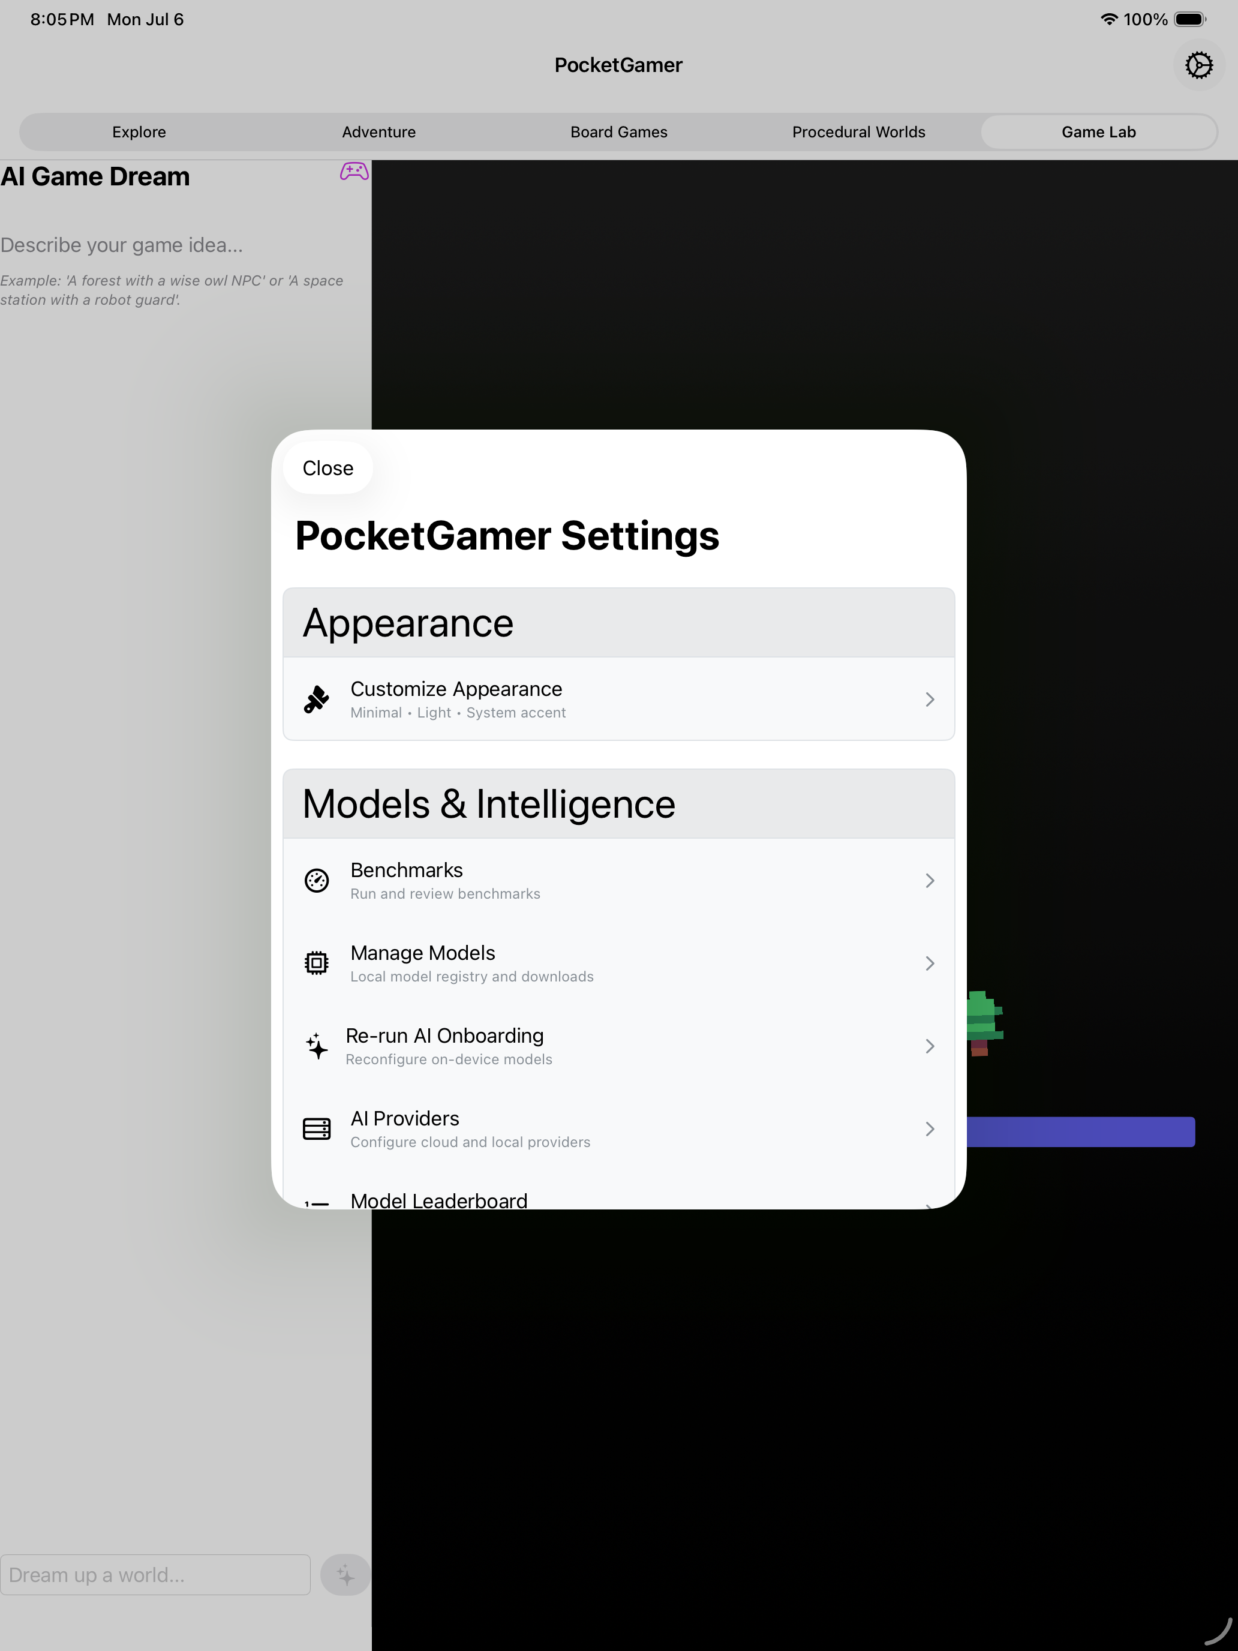Expand Manage Models row chevron
This screenshot has width=1238, height=1651.
[930, 963]
